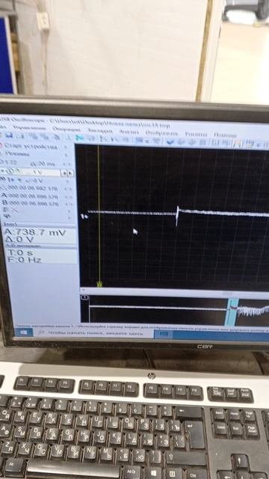Click the highlighted orange toolbar icon

237,144
